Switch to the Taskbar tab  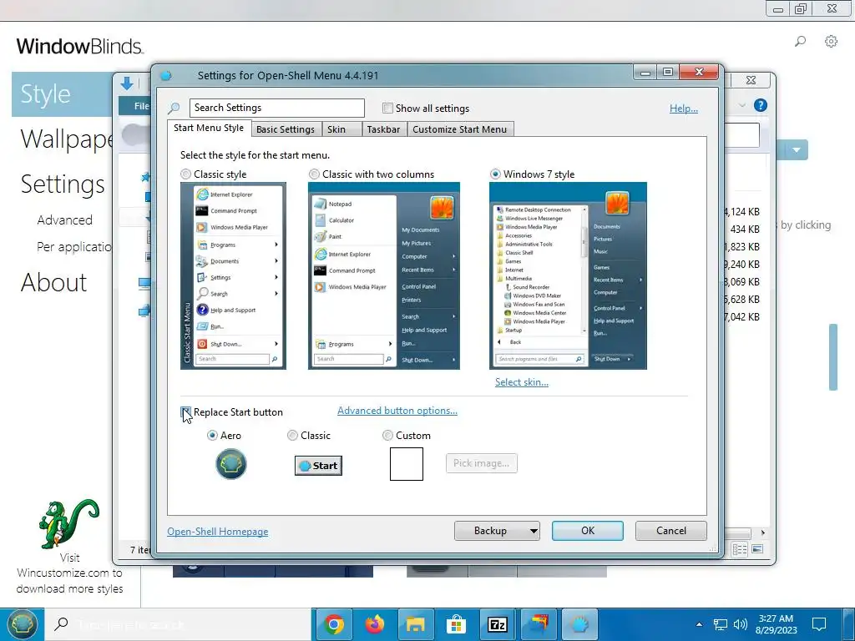pyautogui.click(x=383, y=129)
